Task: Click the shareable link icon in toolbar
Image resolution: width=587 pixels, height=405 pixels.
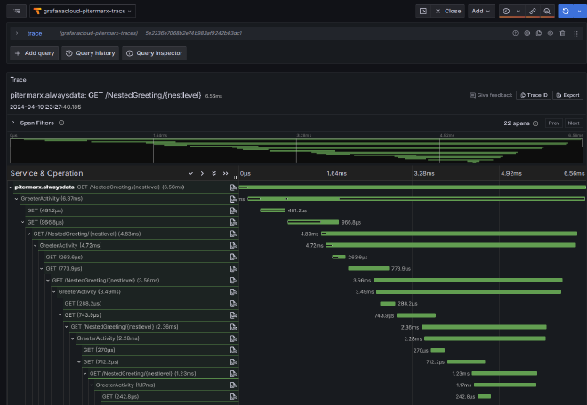Action: 533,11
